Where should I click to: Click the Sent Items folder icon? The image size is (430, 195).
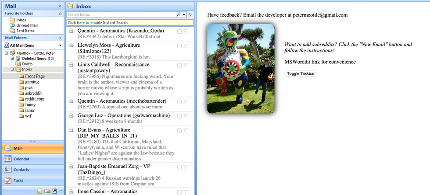pos(12,31)
